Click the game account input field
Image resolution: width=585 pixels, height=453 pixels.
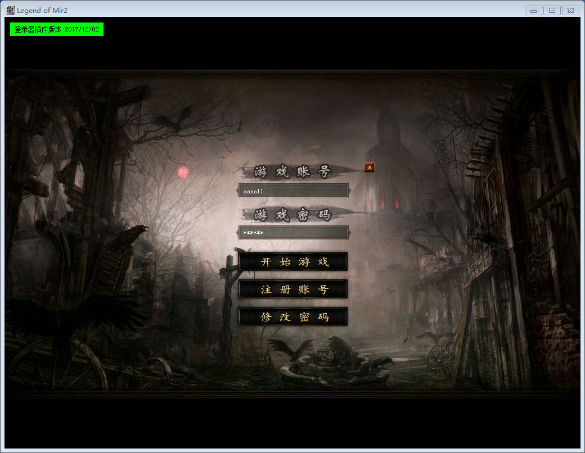(293, 191)
